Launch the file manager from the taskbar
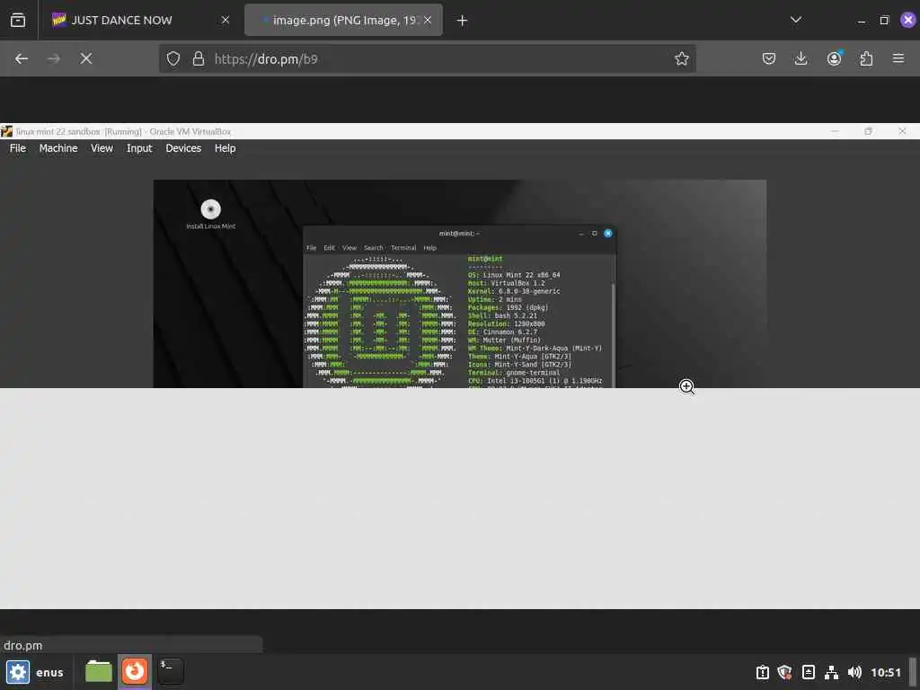Screen dimensions: 920x690 point(99,672)
